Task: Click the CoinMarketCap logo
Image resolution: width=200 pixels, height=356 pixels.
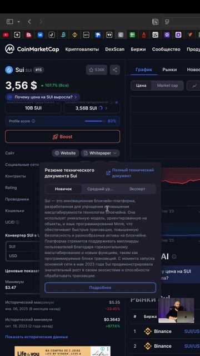Action: pyautogui.click(x=32, y=49)
